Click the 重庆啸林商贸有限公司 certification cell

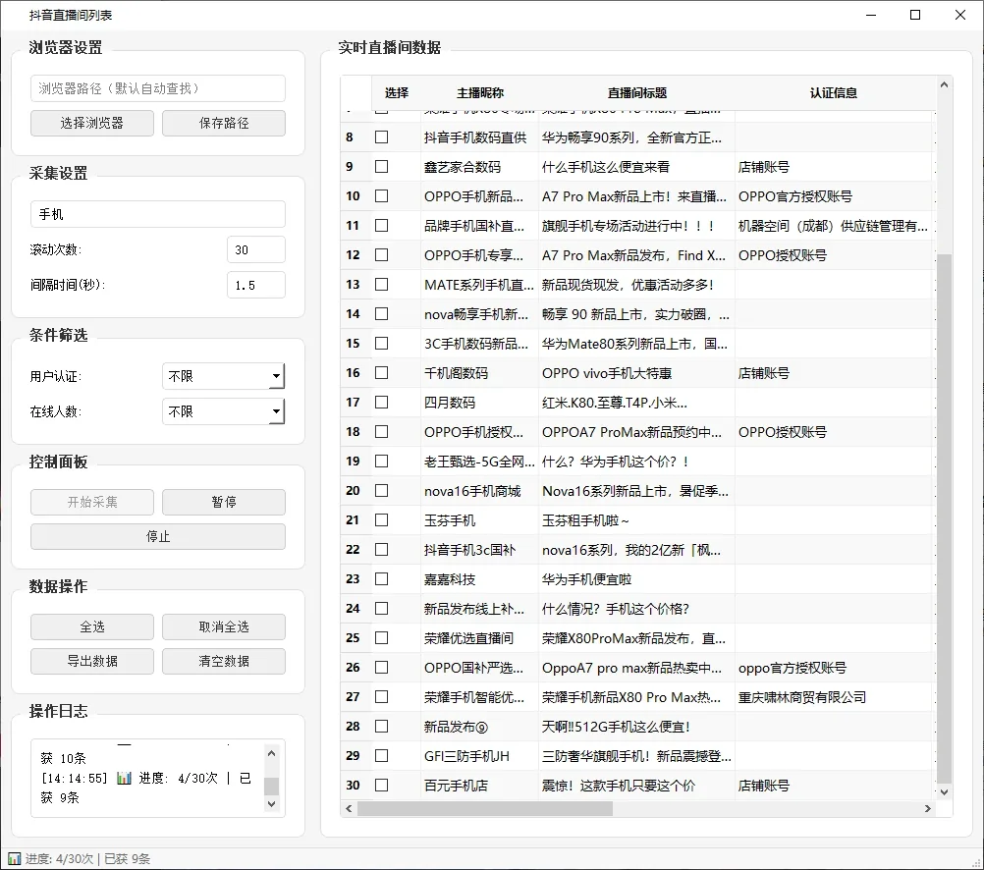point(834,697)
